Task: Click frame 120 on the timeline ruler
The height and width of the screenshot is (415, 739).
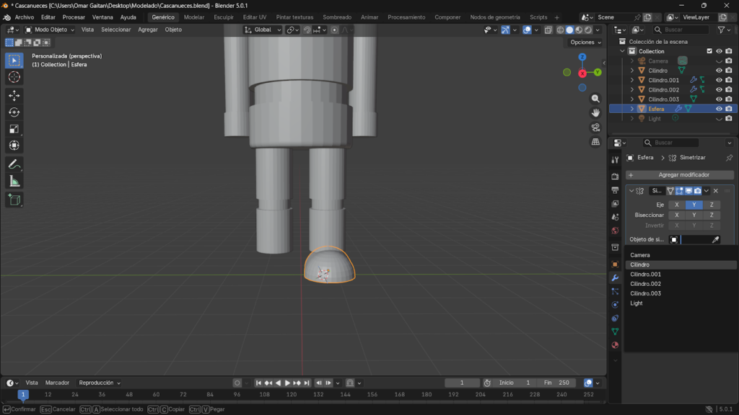Action: click(292, 394)
